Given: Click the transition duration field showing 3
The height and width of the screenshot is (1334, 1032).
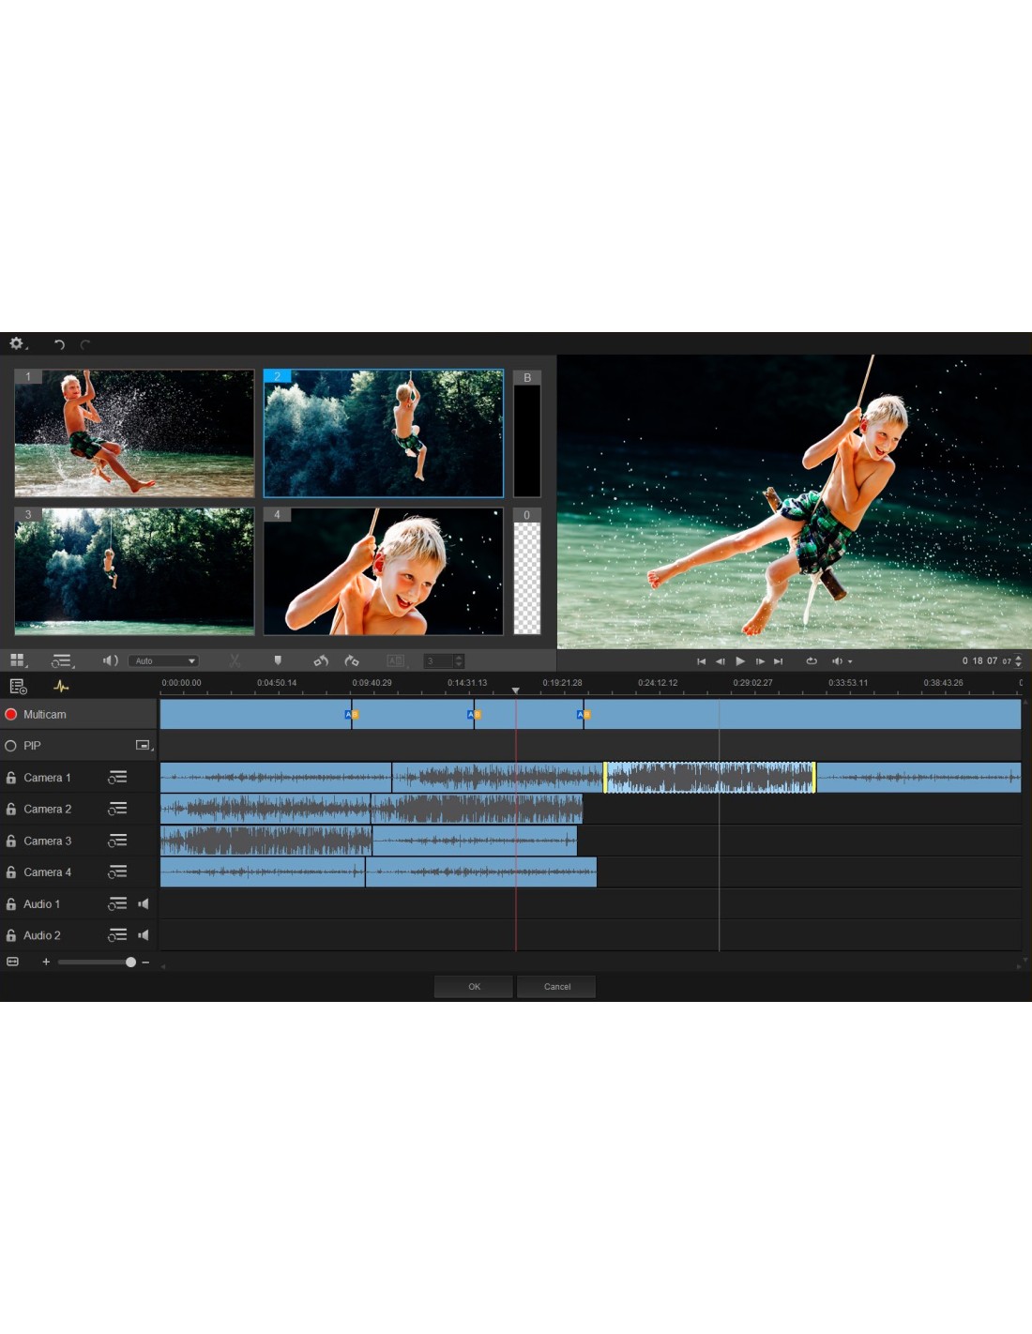Looking at the screenshot, I should pos(438,661).
